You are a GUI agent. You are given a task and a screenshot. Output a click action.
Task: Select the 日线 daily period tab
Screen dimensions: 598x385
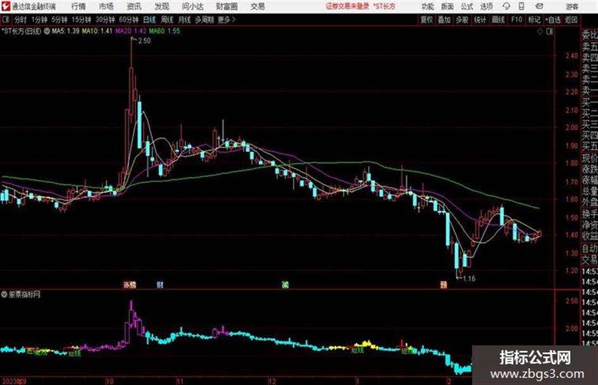point(149,20)
